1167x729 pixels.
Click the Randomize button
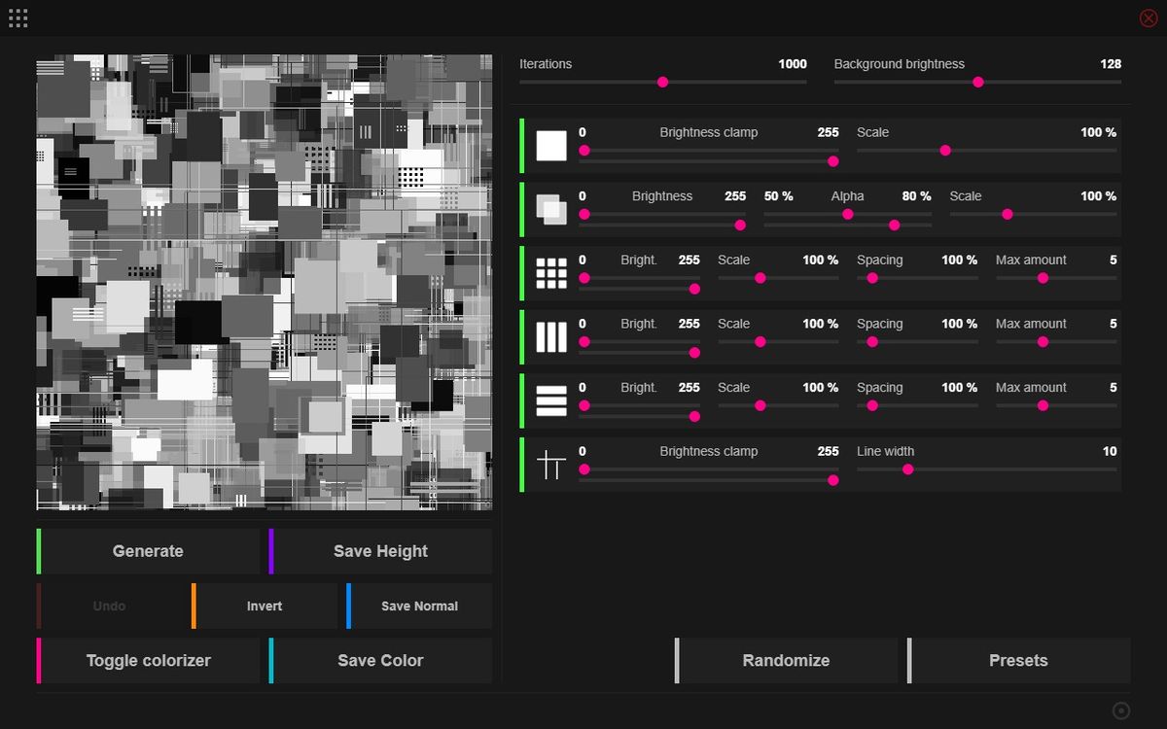pyautogui.click(x=786, y=660)
